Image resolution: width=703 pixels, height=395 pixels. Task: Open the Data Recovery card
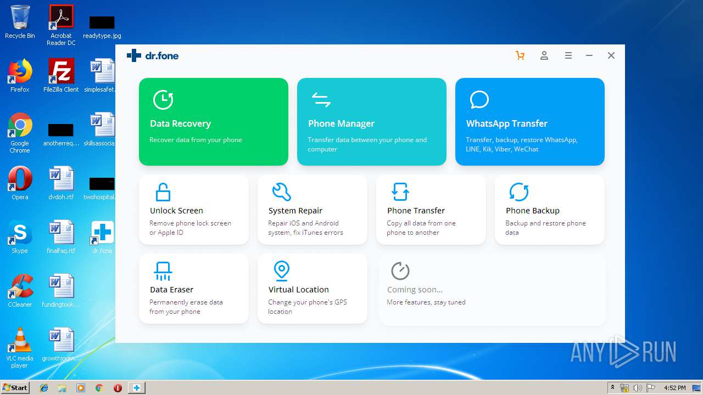(x=214, y=121)
